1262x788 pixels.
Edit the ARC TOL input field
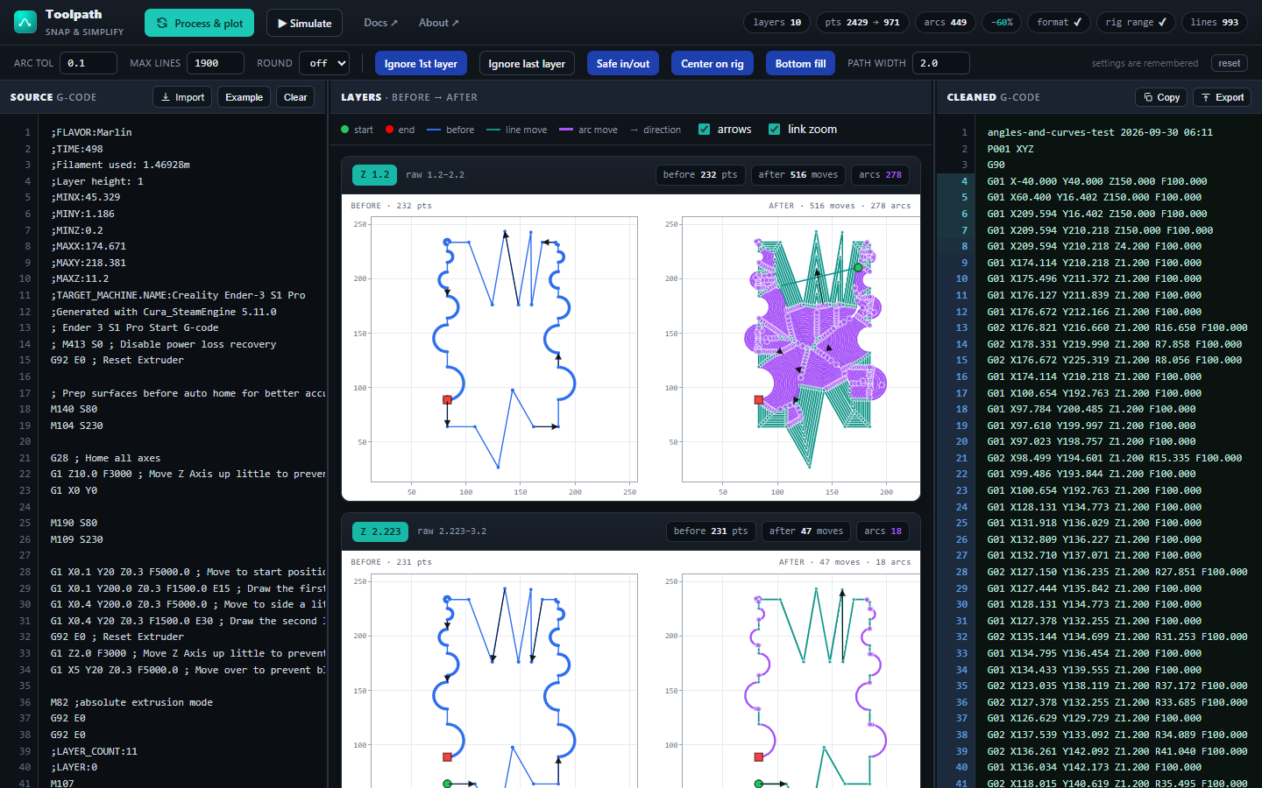coord(89,63)
